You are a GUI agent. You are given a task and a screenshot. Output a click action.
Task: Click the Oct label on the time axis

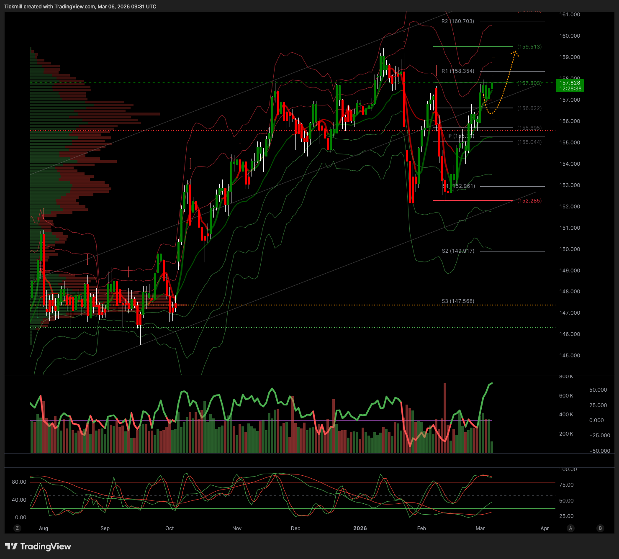(x=170, y=528)
